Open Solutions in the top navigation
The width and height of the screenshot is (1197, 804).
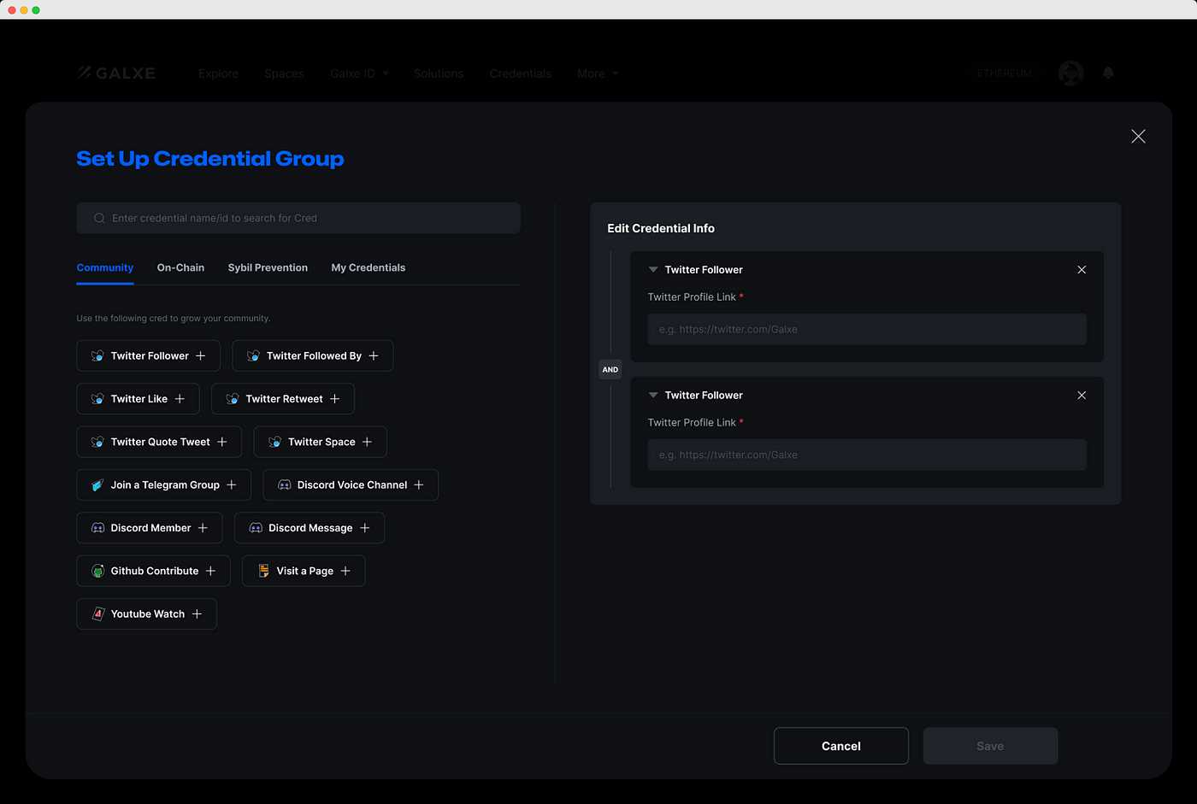(x=439, y=73)
